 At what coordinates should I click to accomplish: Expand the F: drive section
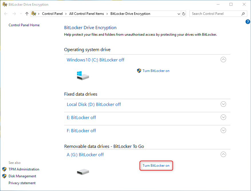click(224, 130)
